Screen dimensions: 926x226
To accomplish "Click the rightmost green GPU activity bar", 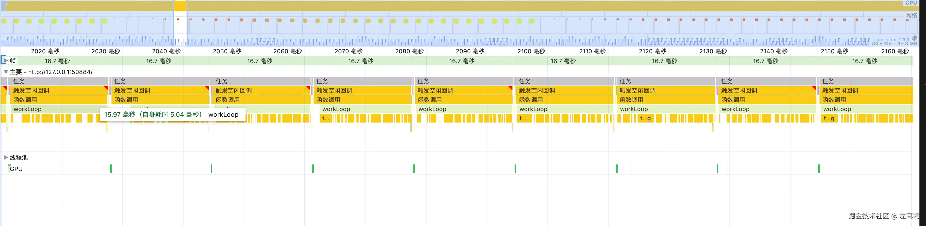I will coord(819,169).
